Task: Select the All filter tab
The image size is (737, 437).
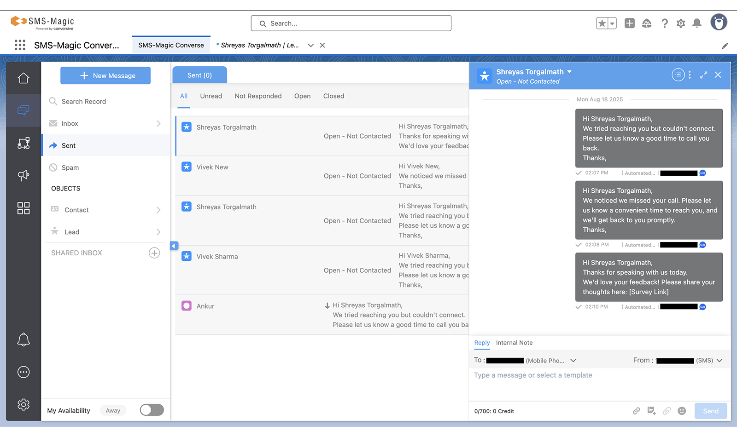Action: pos(184,96)
